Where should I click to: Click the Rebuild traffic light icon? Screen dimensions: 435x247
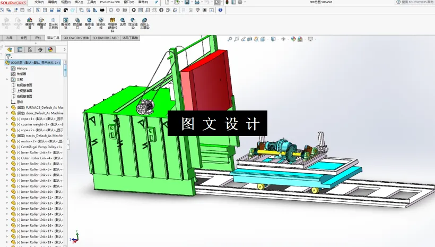(227, 2)
